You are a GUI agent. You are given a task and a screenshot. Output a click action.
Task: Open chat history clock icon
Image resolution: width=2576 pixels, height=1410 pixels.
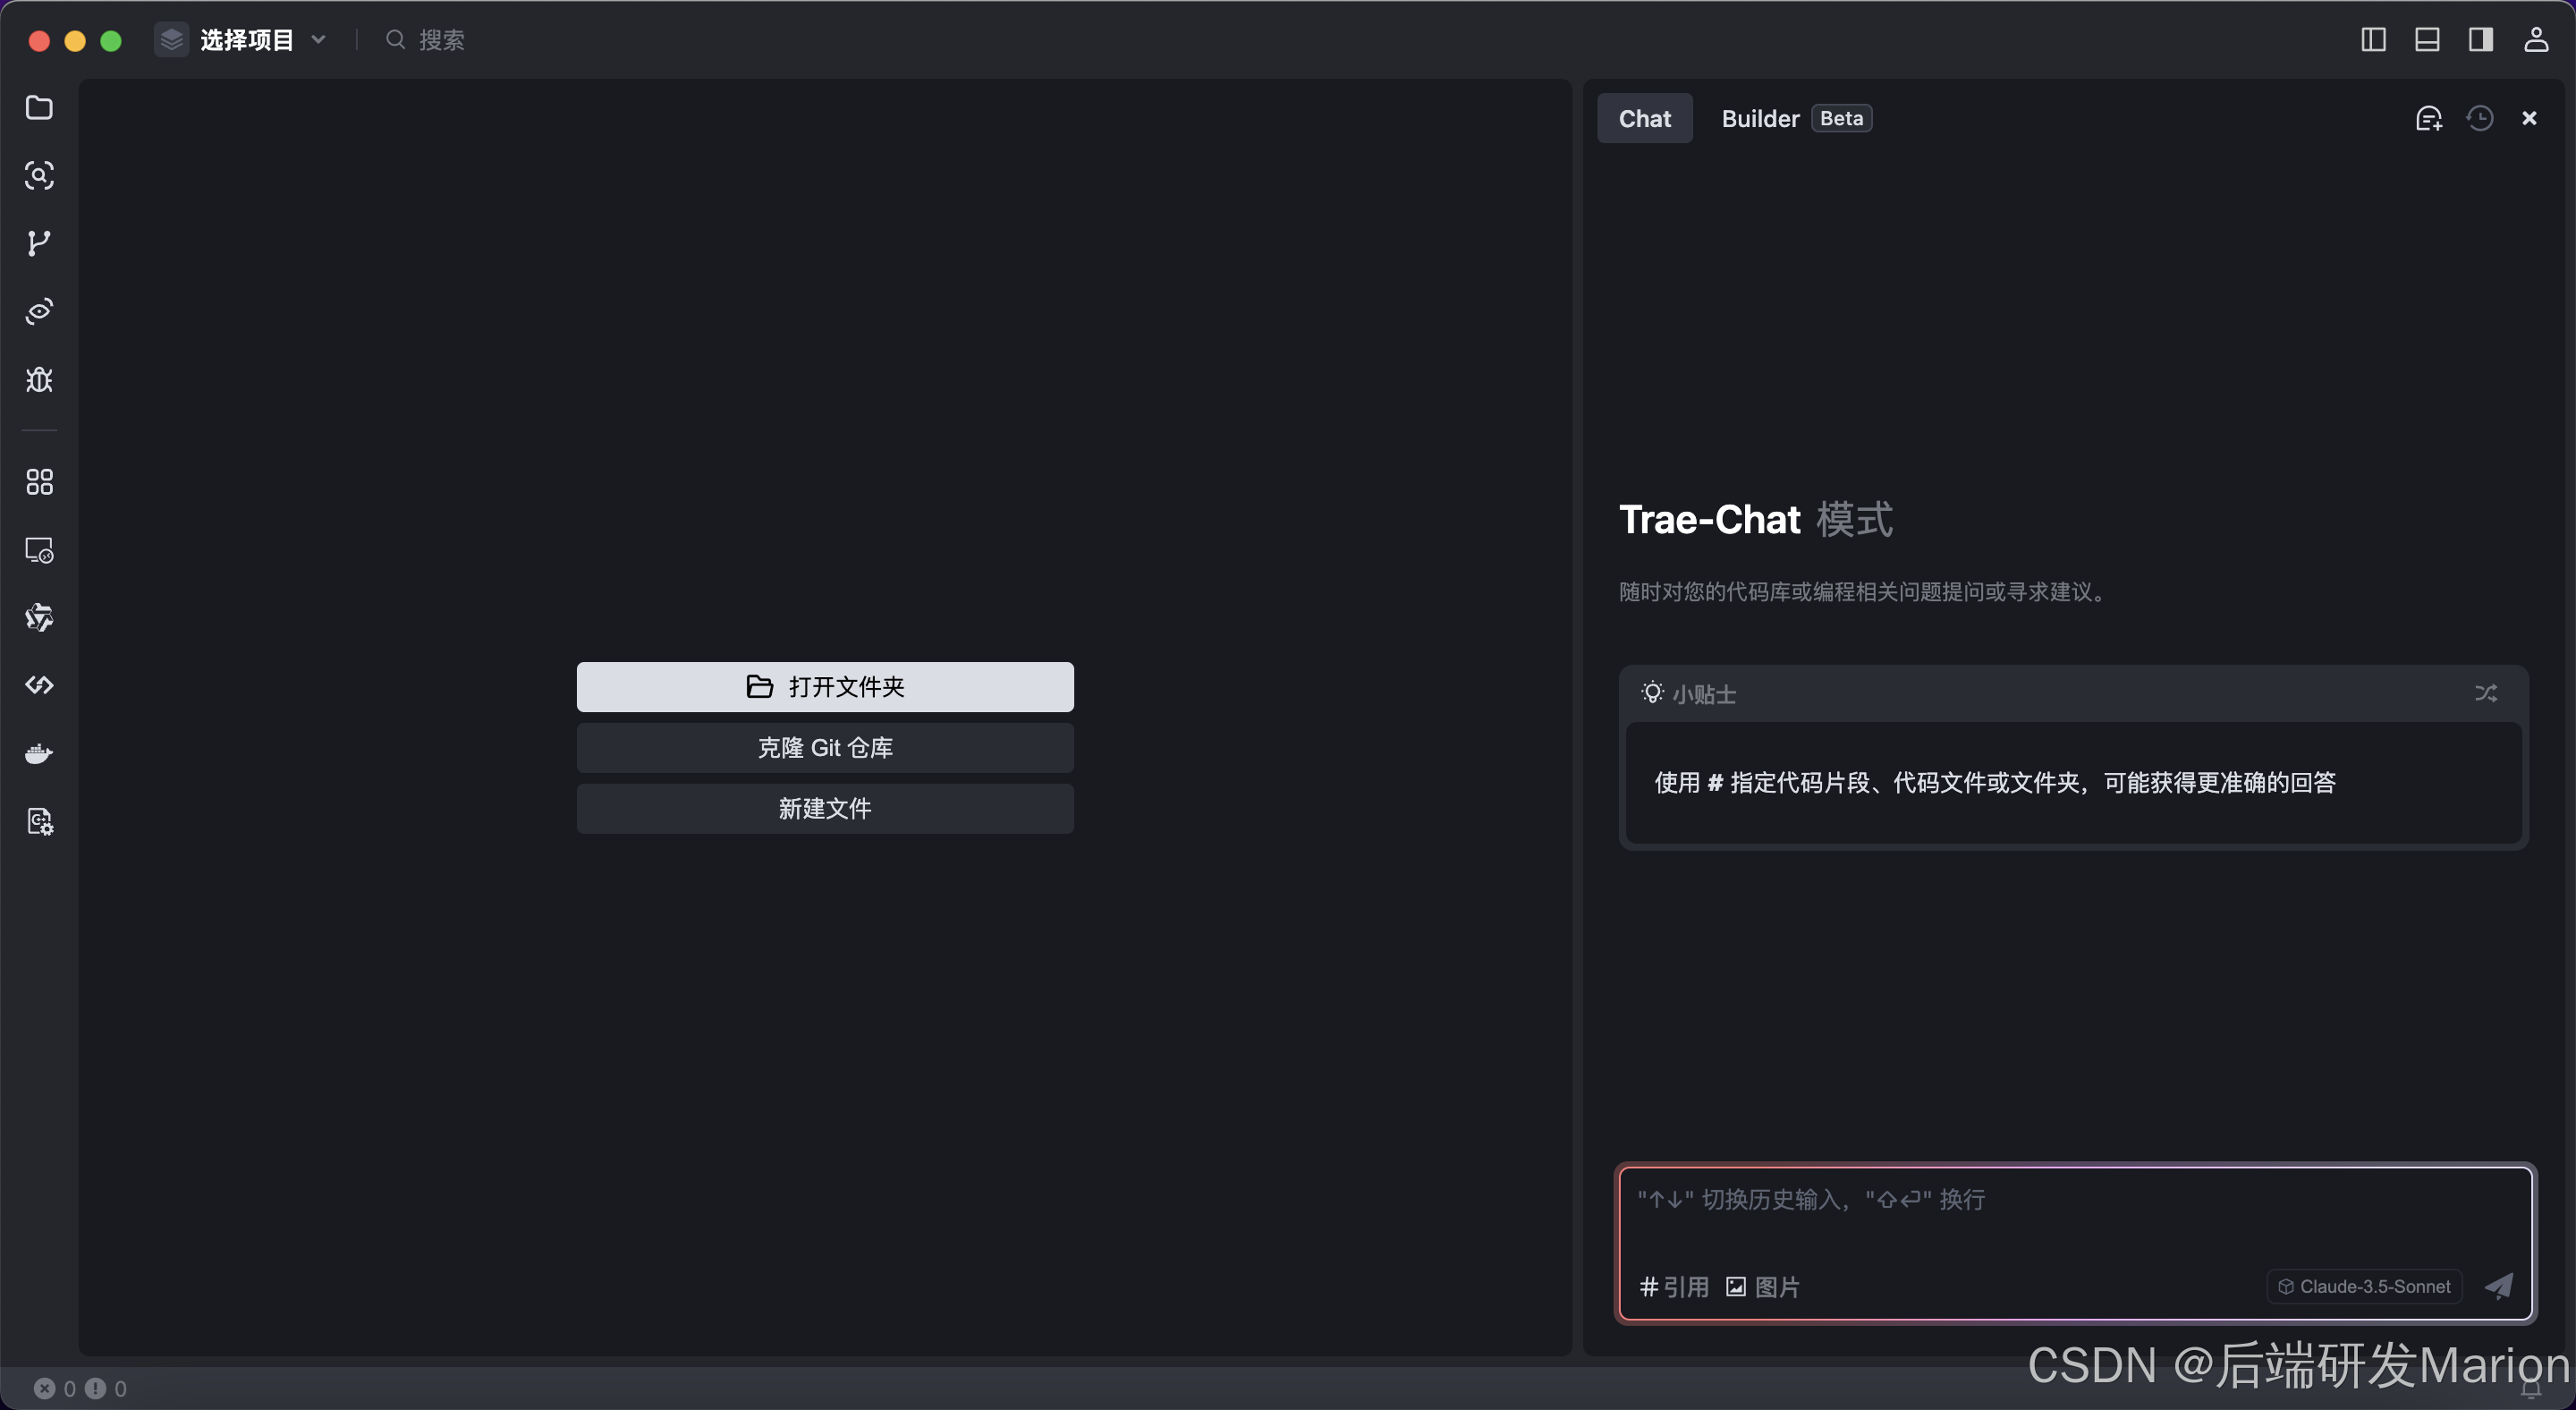[2479, 118]
